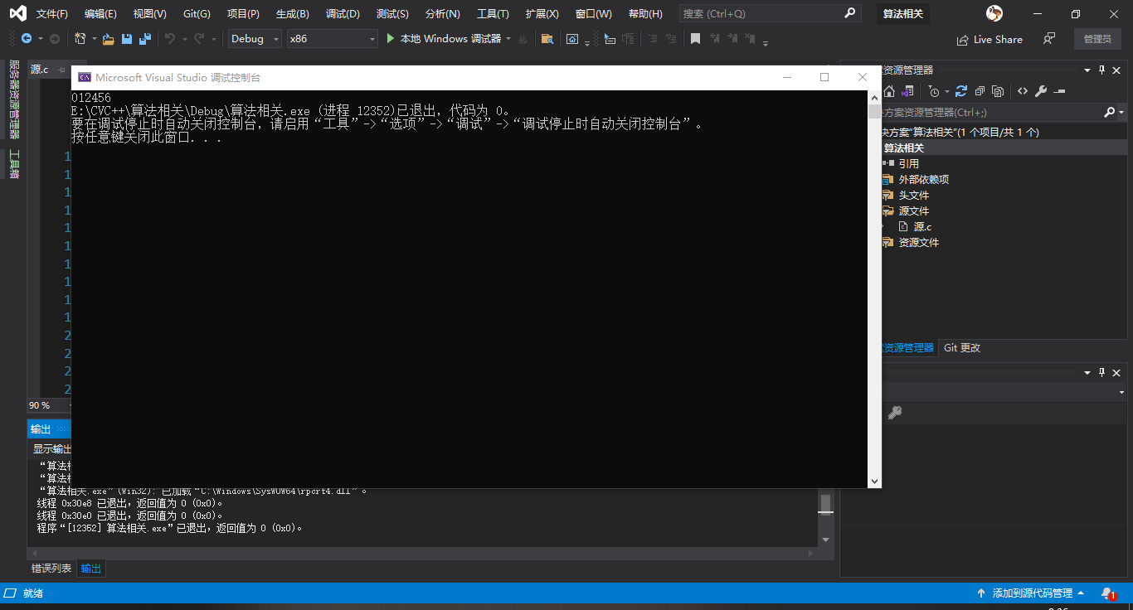Viewport: 1133px width, 610px height.
Task: Click the send feedback icon
Action: point(1049,39)
